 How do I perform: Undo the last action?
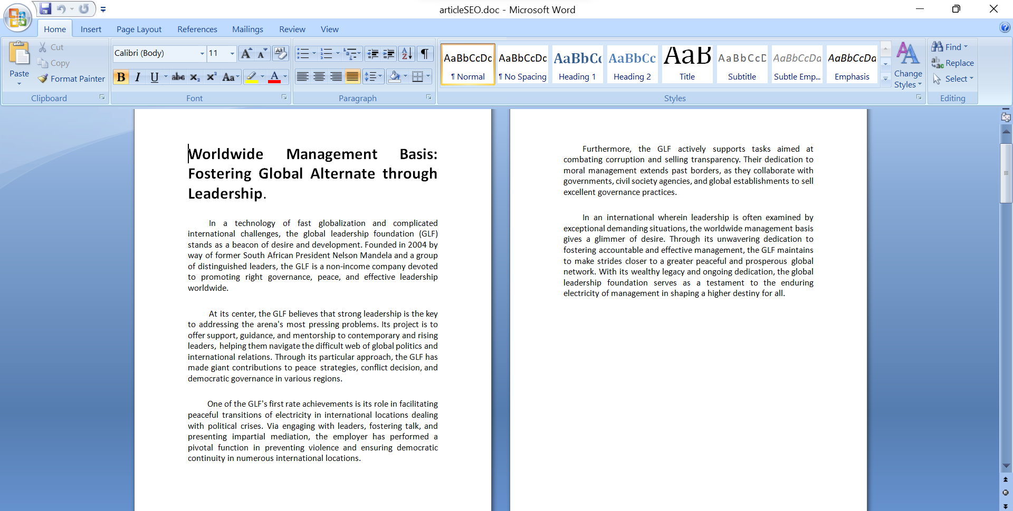click(x=61, y=9)
